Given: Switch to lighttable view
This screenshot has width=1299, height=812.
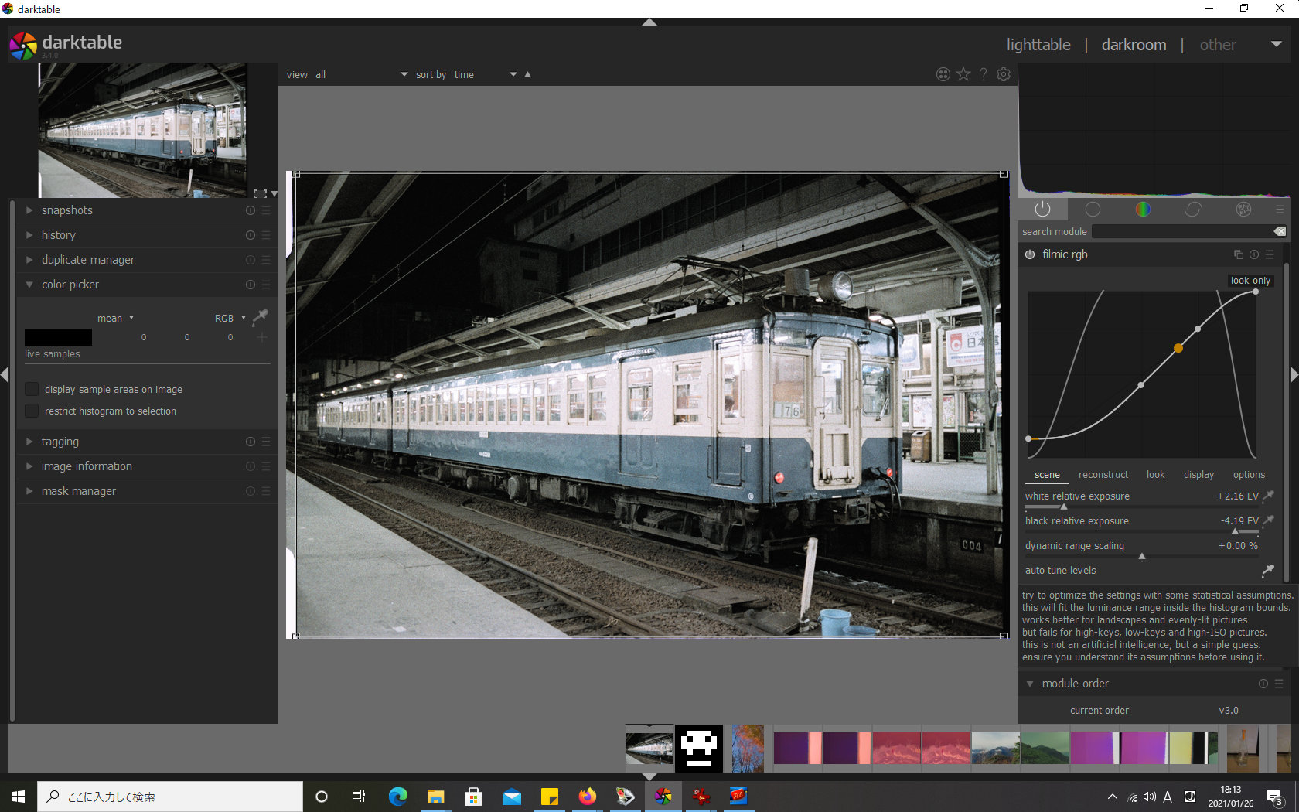Looking at the screenshot, I should click(x=1038, y=45).
